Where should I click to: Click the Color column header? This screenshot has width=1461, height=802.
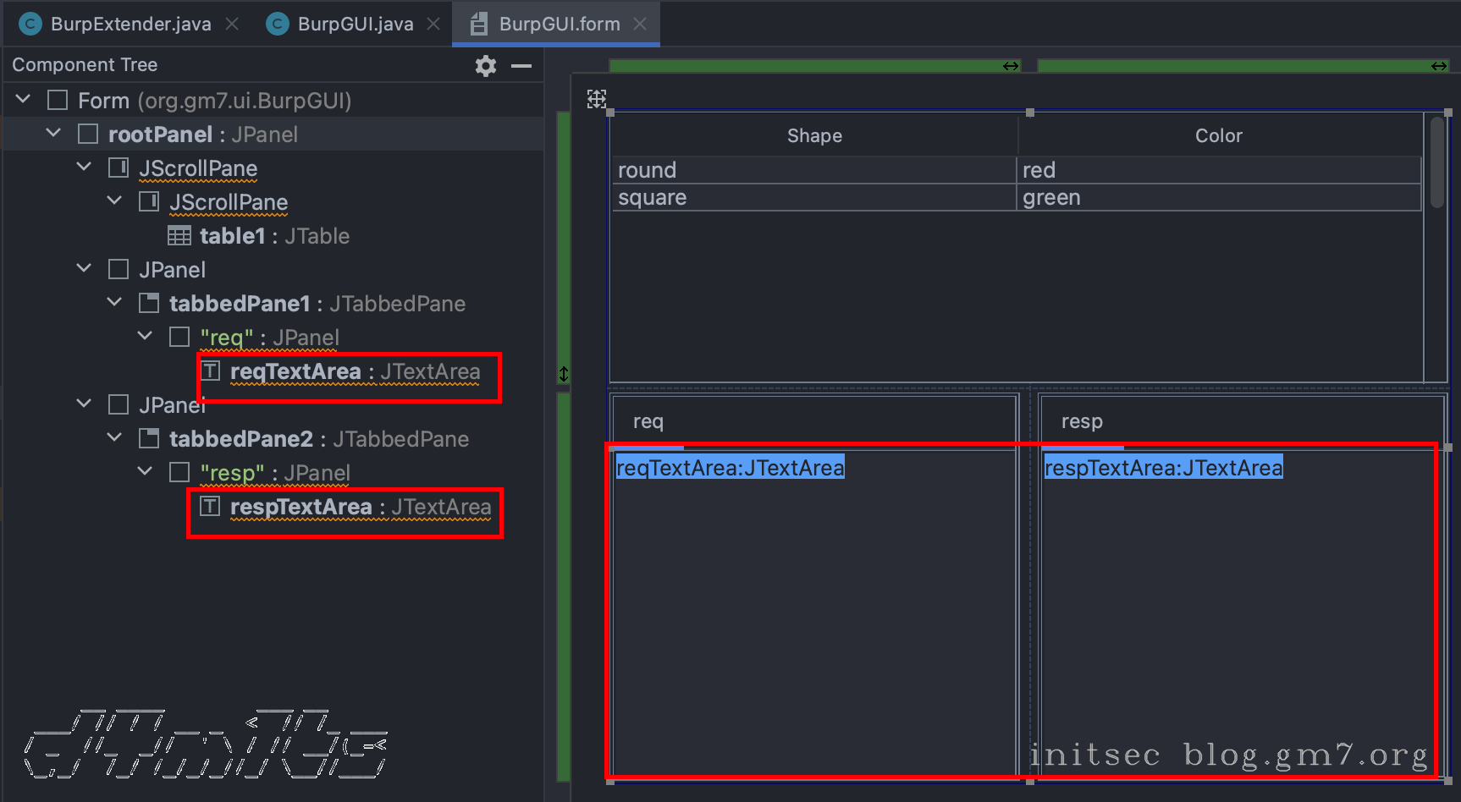click(1218, 136)
